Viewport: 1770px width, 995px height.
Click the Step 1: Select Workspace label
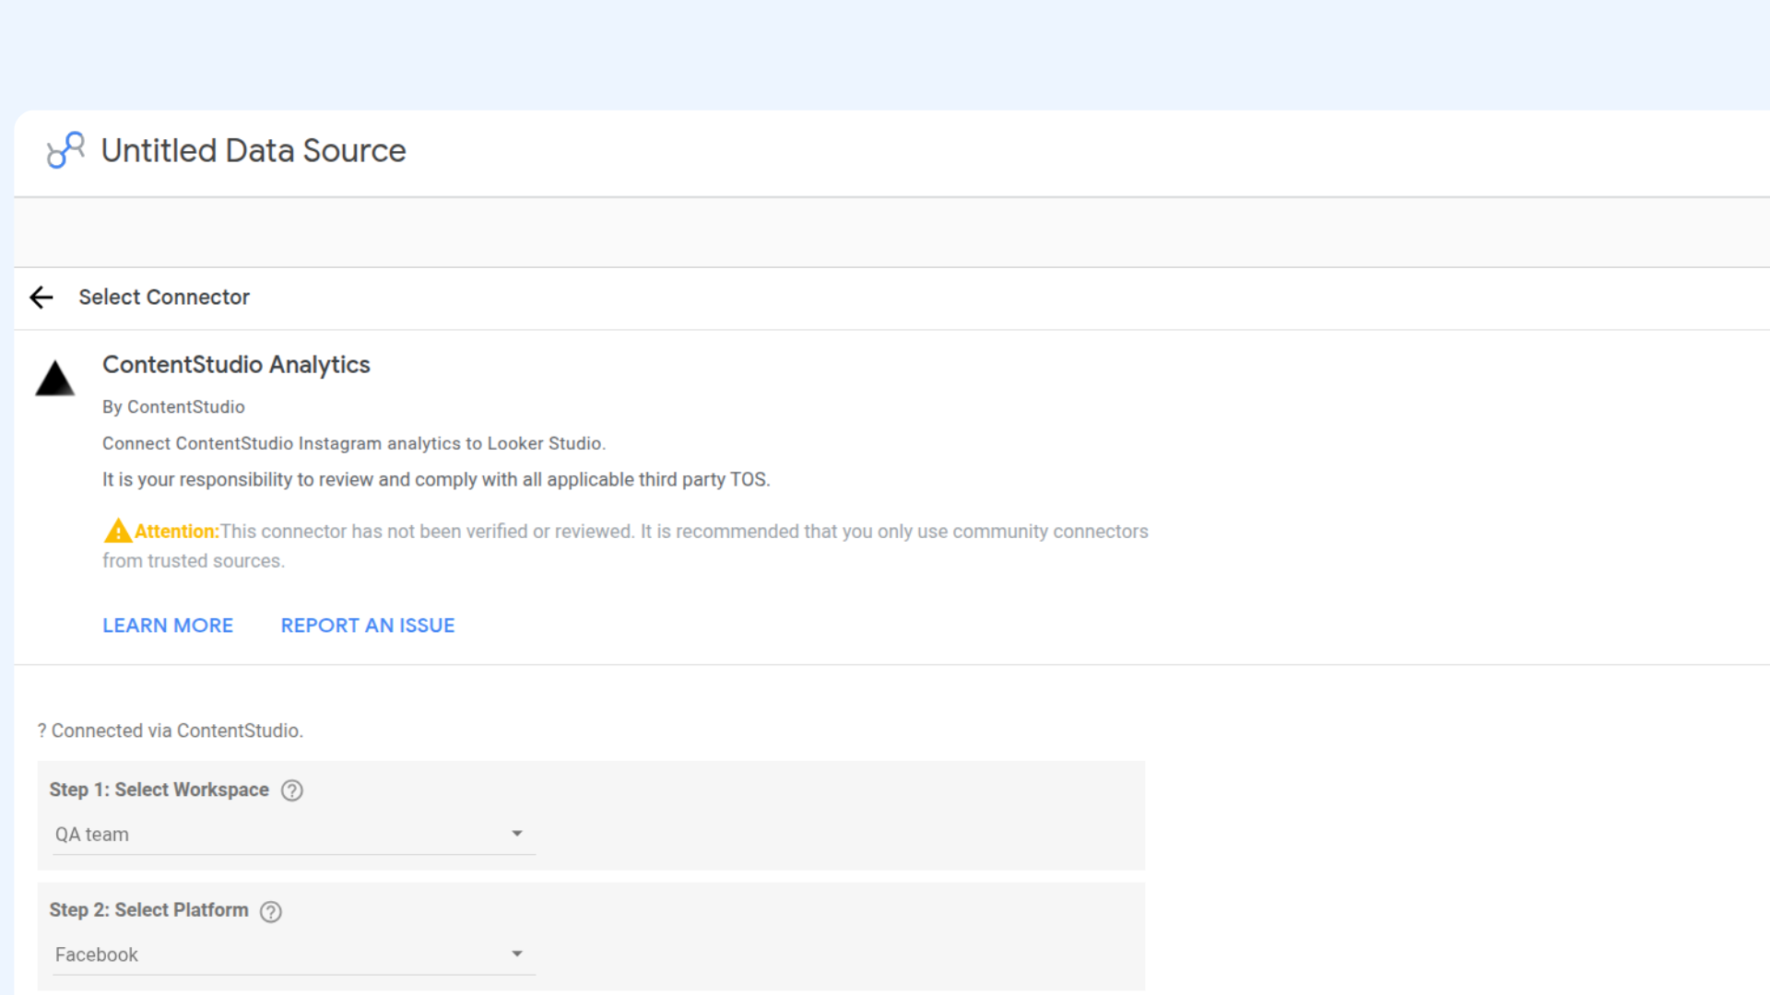[x=159, y=790]
